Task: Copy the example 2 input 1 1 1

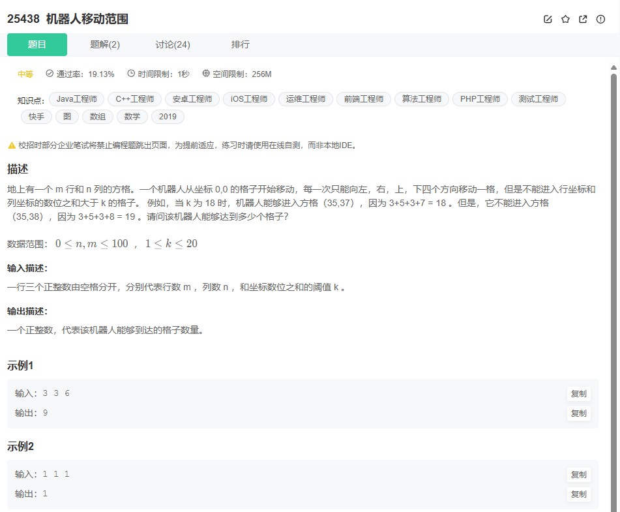Action: [578, 474]
